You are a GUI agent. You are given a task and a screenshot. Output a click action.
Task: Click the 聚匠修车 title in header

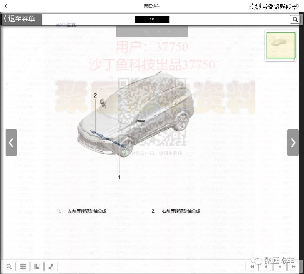[152, 6]
